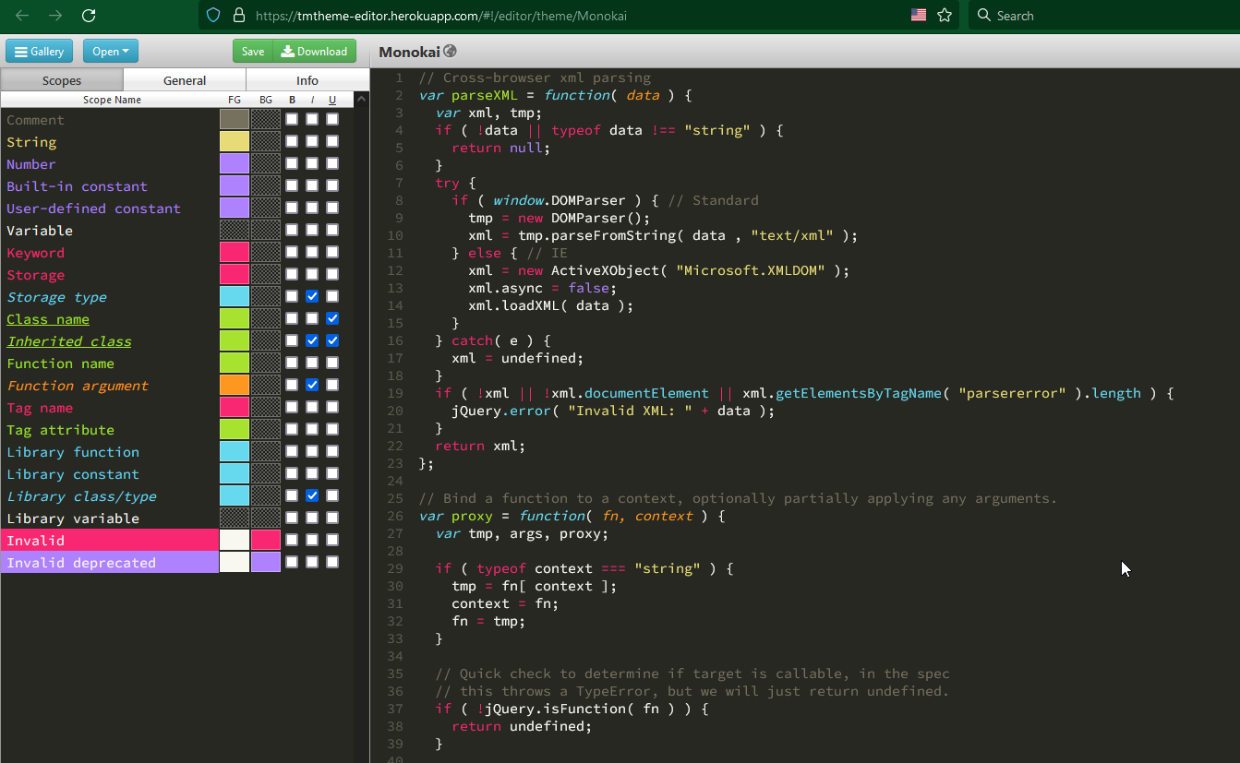
Task: Click the globe icon next to Monokai
Action: click(x=450, y=52)
